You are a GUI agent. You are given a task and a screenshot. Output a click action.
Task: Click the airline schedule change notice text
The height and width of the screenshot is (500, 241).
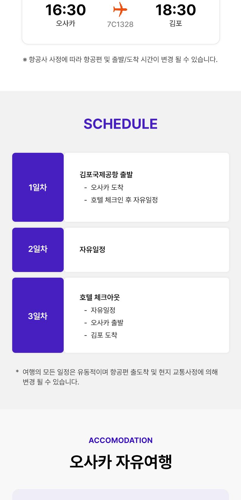pos(120,59)
